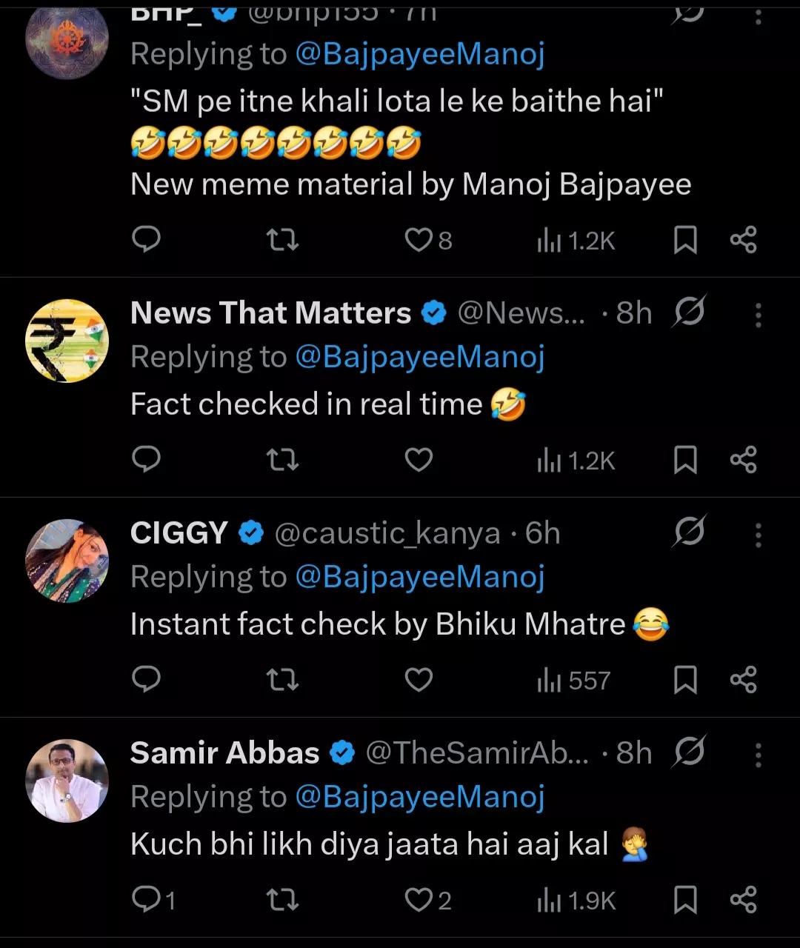Open @caustic_kanya profile handle
The width and height of the screenshot is (800, 948).
pyautogui.click(x=387, y=533)
